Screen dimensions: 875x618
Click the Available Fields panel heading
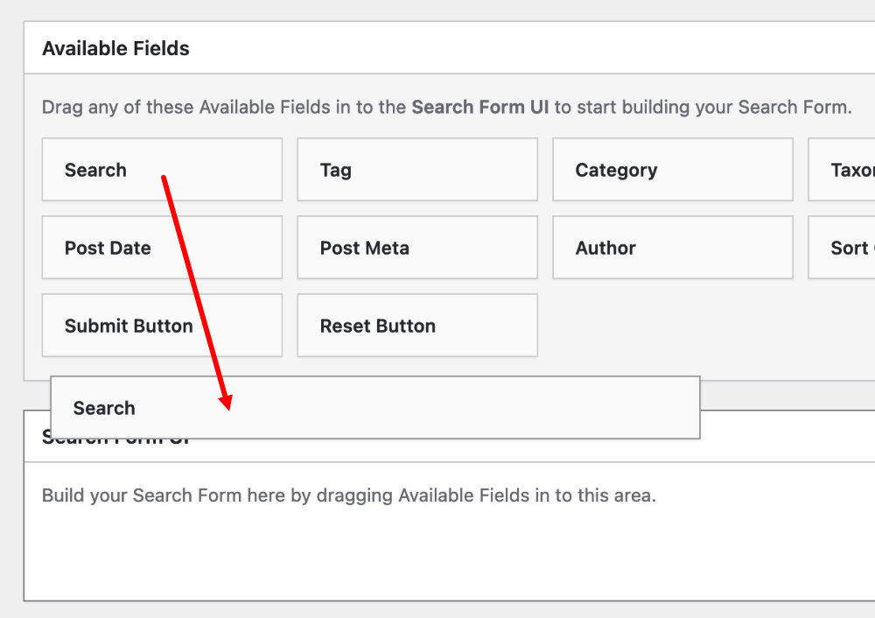pos(115,49)
